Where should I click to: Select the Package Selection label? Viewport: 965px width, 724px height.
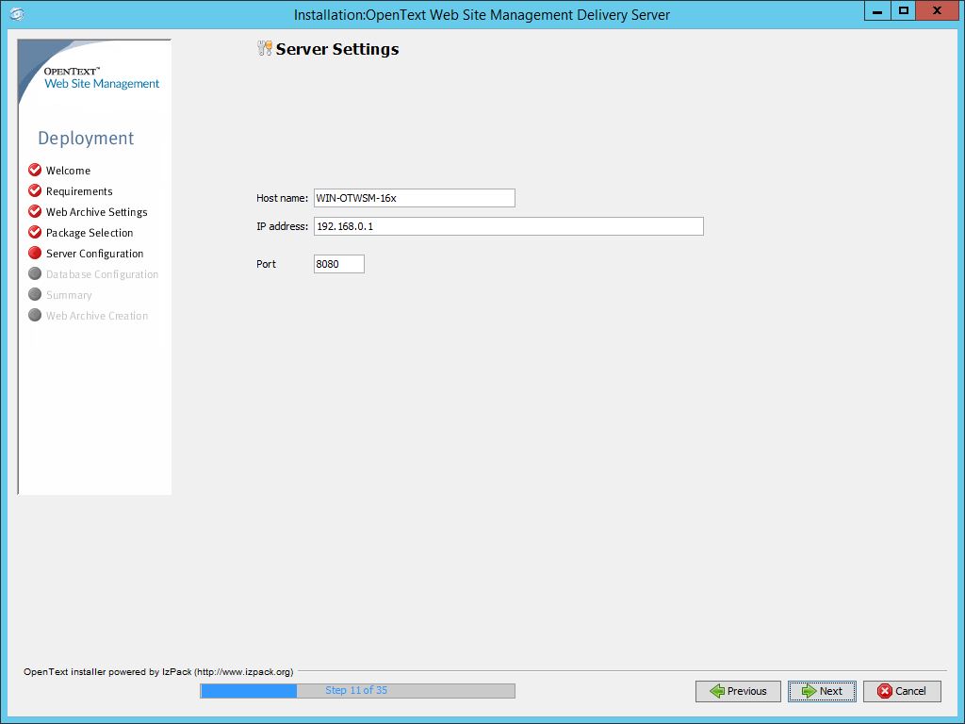point(90,233)
